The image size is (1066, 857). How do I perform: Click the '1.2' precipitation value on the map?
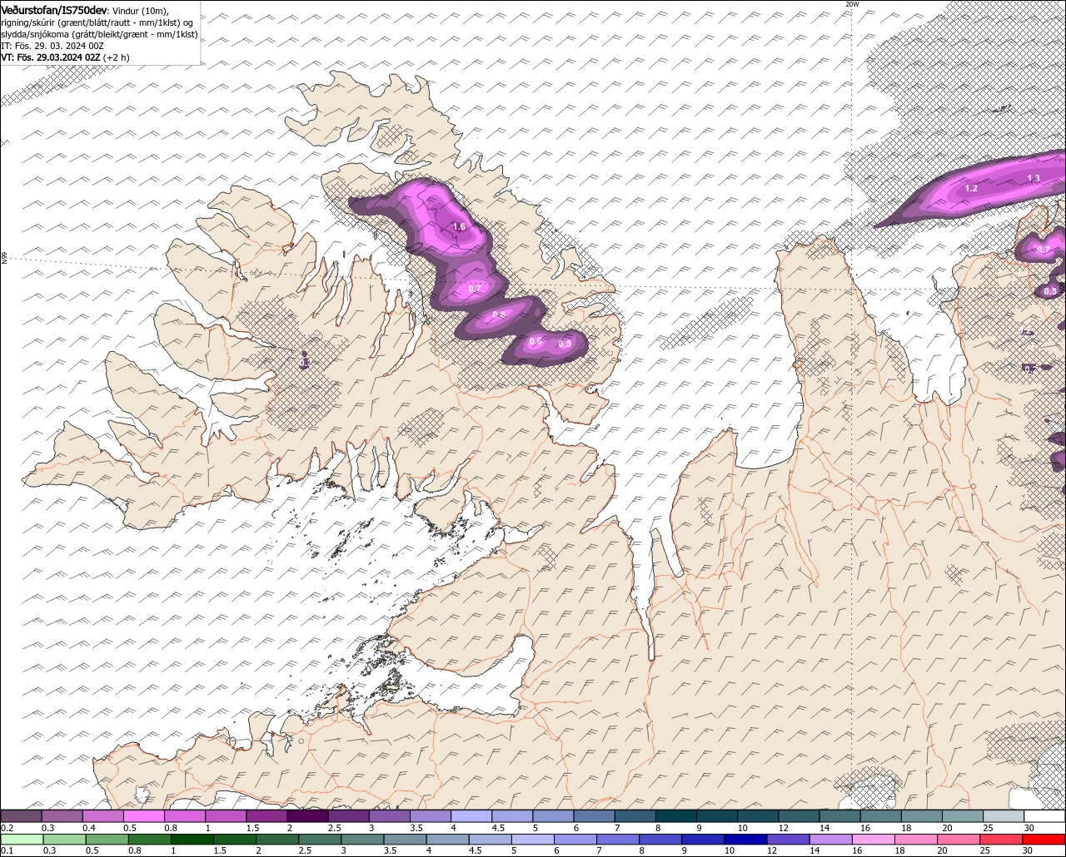point(971,189)
